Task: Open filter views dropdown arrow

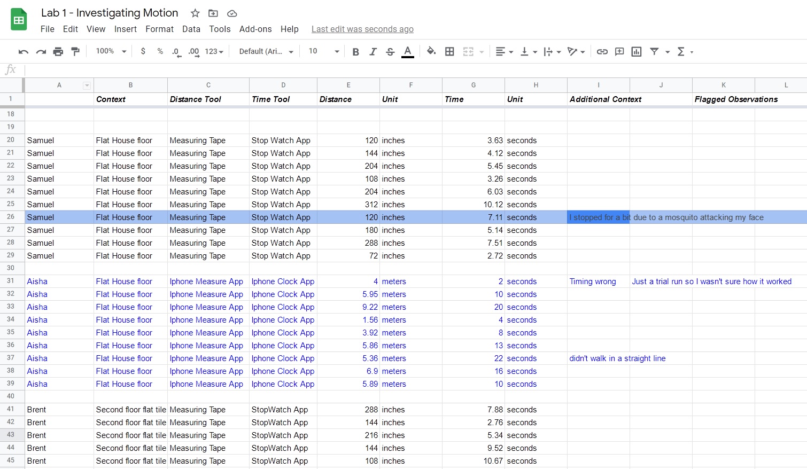Action: [x=668, y=52]
